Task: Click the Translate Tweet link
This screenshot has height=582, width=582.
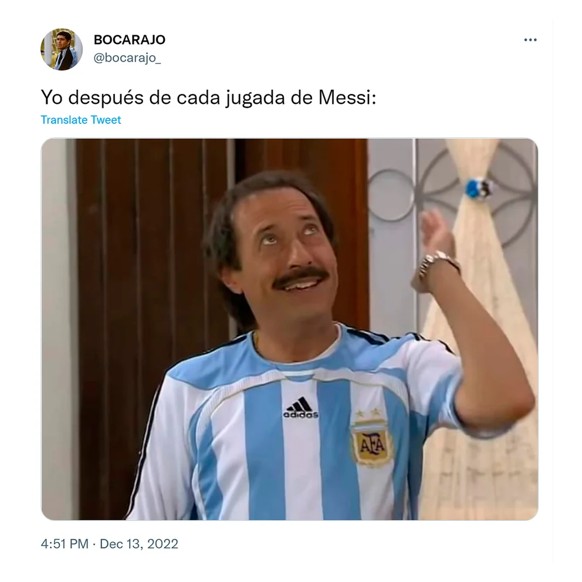Action: [x=80, y=120]
